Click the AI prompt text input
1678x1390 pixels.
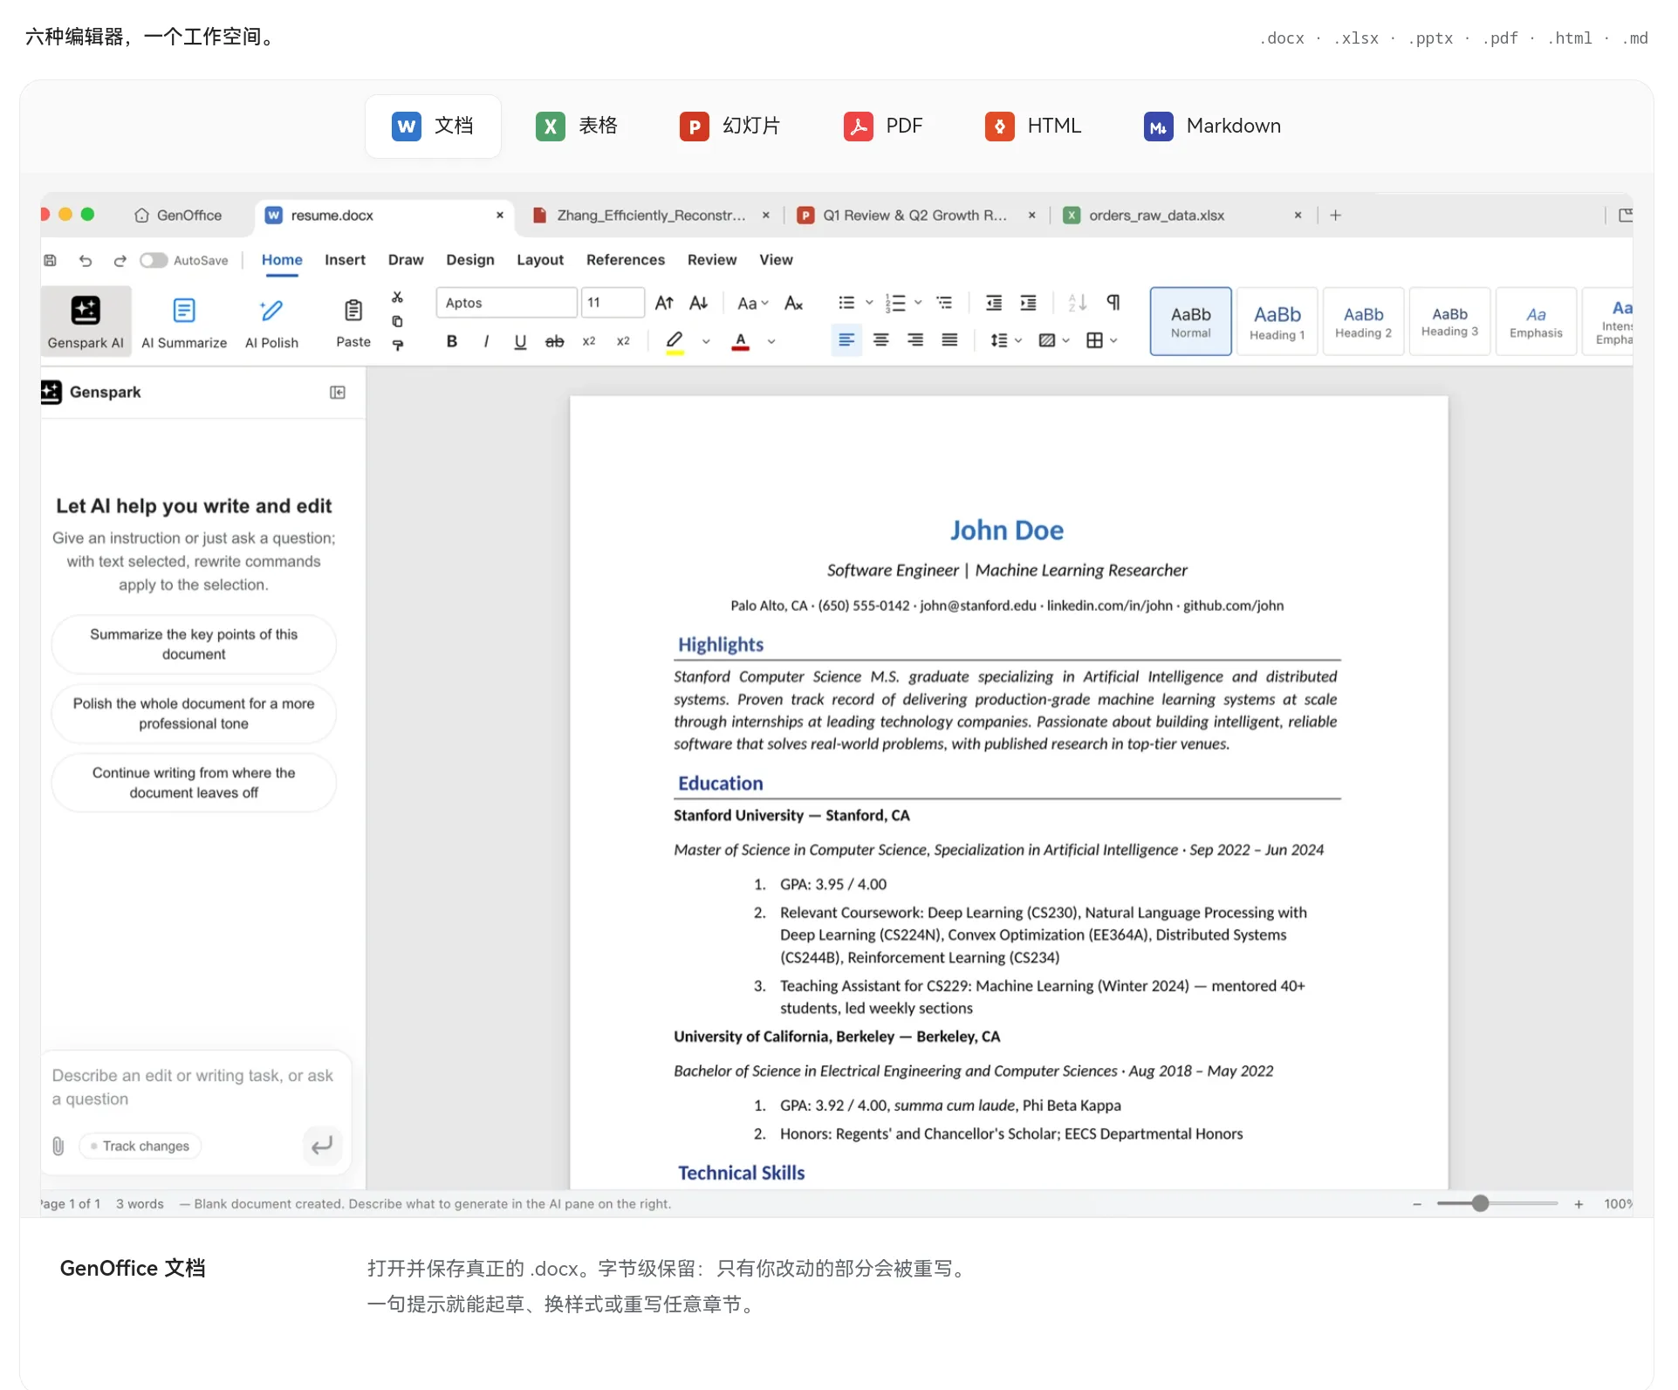[x=194, y=1088]
